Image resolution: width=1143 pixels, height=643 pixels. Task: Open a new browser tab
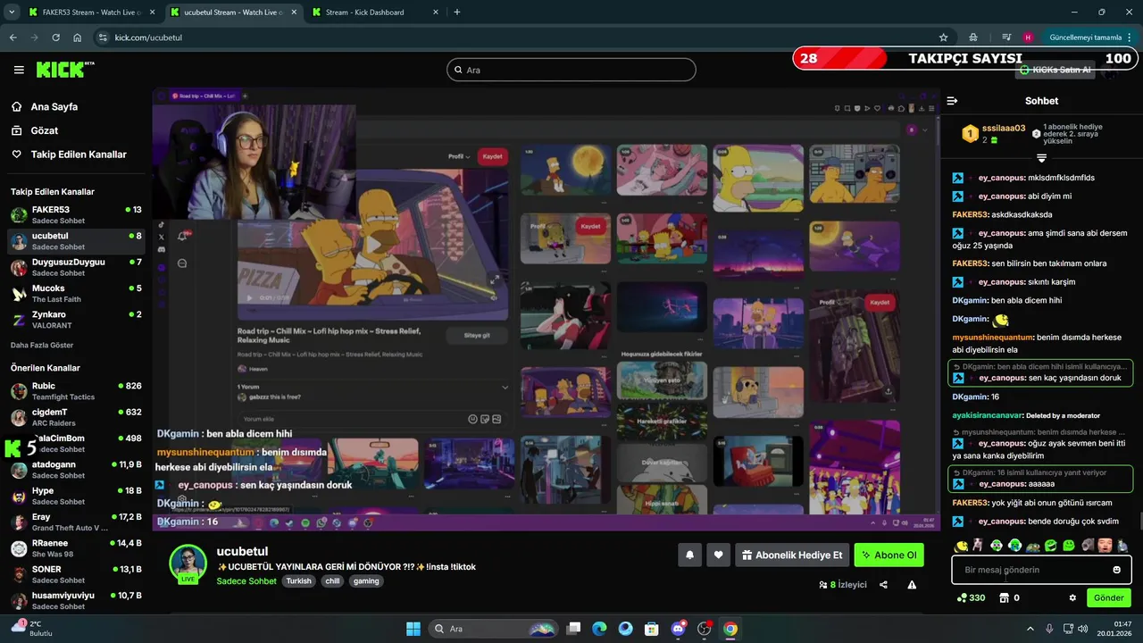tap(457, 13)
